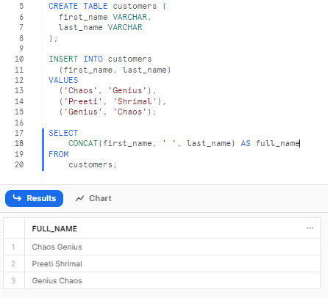The image size is (328, 298).
Task: Select result row number 3
Action: coord(13,280)
